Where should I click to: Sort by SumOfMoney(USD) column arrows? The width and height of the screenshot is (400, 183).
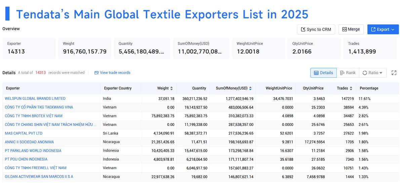pos(250,88)
